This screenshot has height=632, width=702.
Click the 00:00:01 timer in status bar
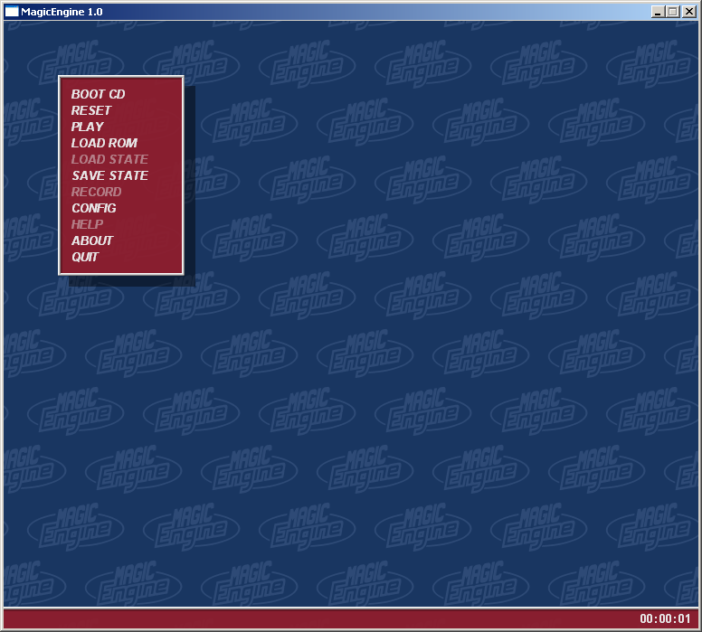[665, 618]
